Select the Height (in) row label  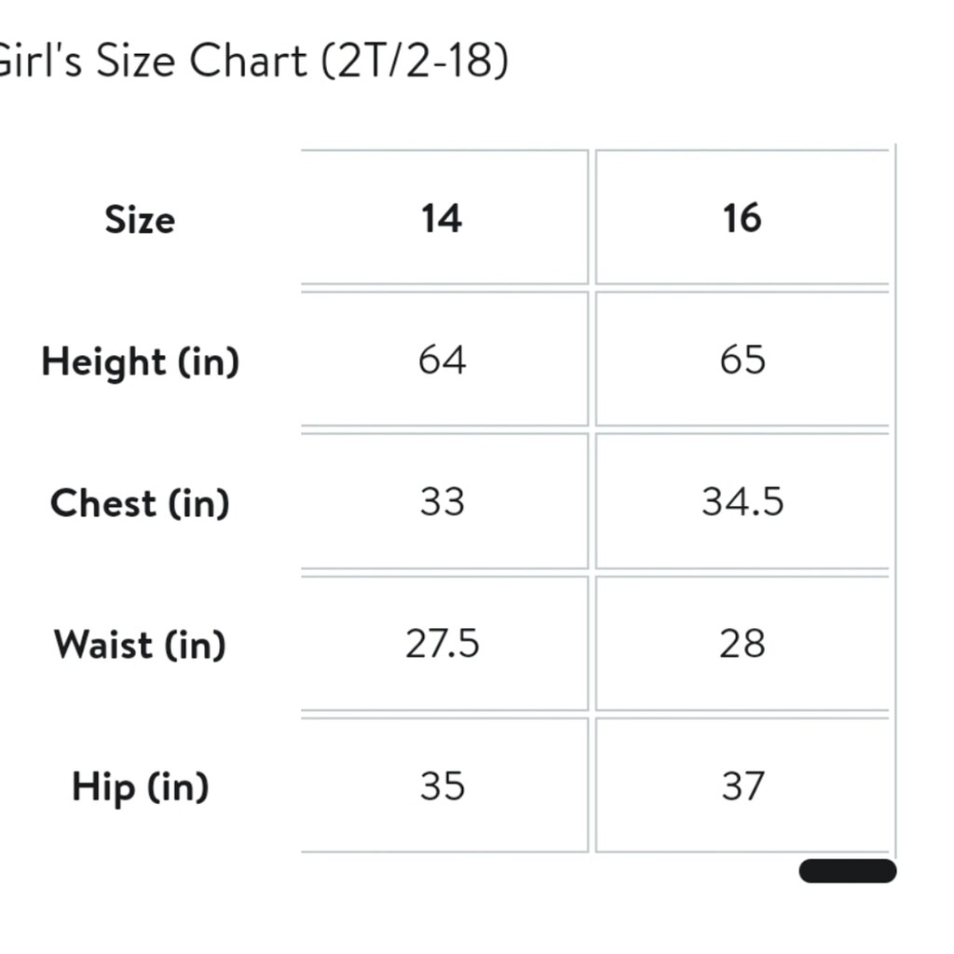pyautogui.click(x=140, y=361)
